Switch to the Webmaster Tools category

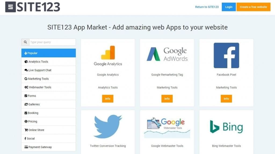49,87
